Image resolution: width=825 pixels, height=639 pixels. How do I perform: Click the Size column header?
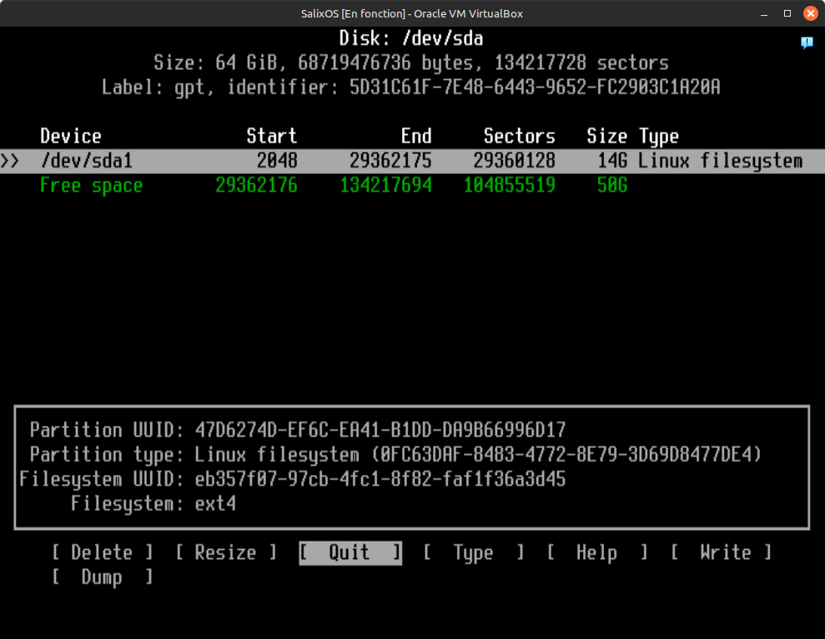point(606,136)
